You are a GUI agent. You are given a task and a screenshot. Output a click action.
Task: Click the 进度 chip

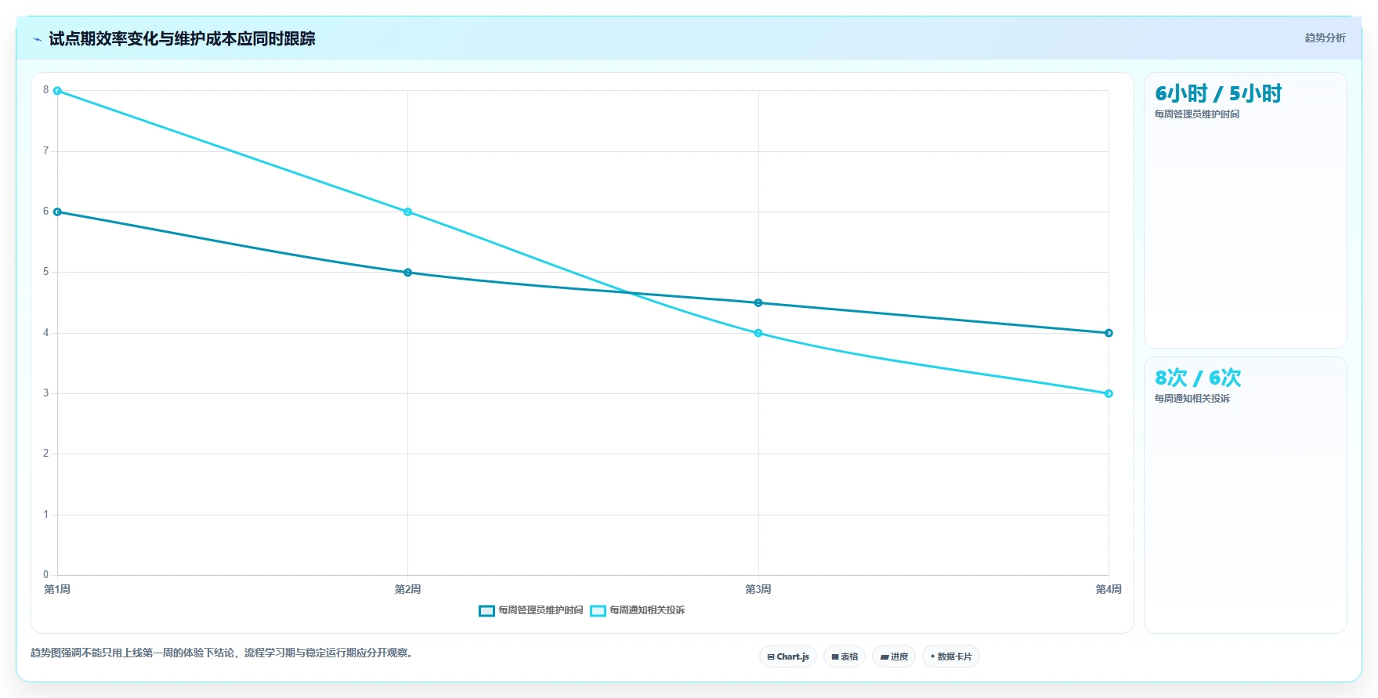(x=894, y=656)
